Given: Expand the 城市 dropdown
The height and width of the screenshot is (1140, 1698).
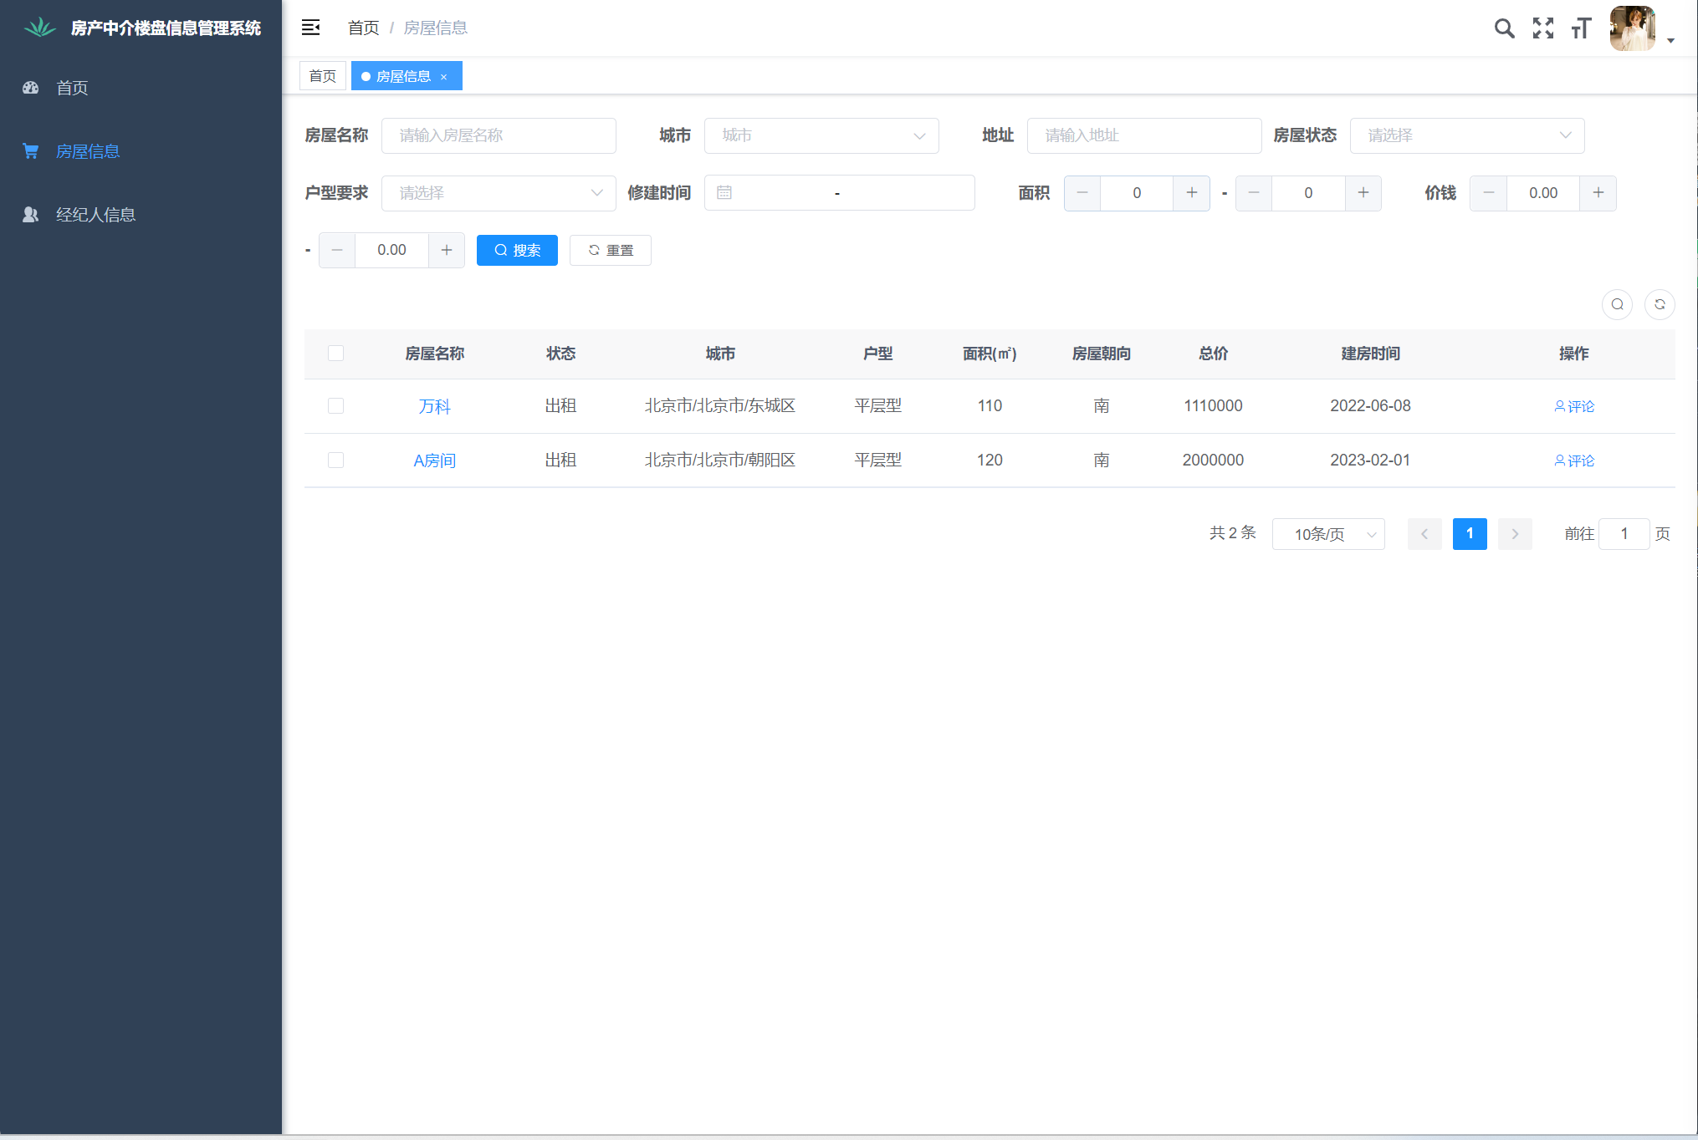Looking at the screenshot, I should [x=821, y=135].
